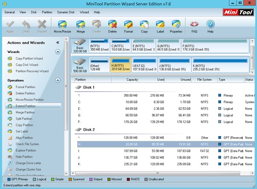Choose Format Partition operation
This screenshot has height=189, width=257.
point(26,87)
